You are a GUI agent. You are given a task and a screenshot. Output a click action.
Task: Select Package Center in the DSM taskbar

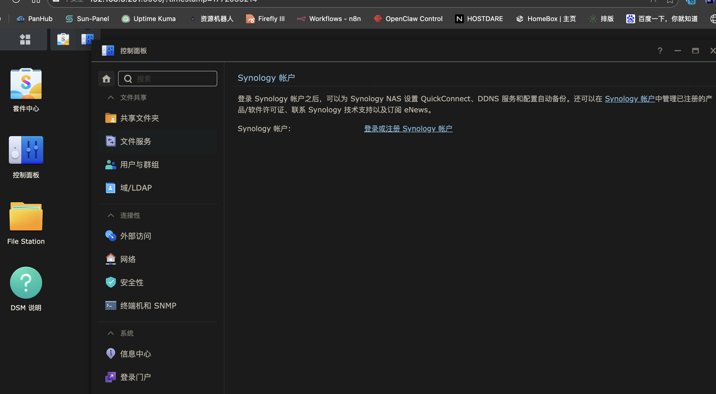[63, 39]
